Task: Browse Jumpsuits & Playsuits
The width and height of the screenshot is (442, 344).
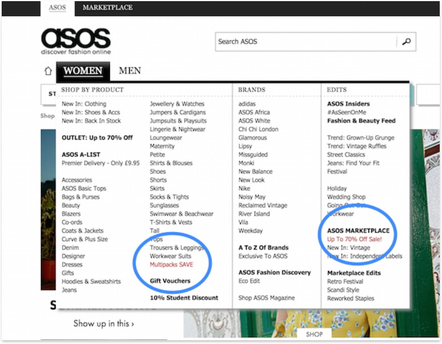Action: tap(178, 121)
